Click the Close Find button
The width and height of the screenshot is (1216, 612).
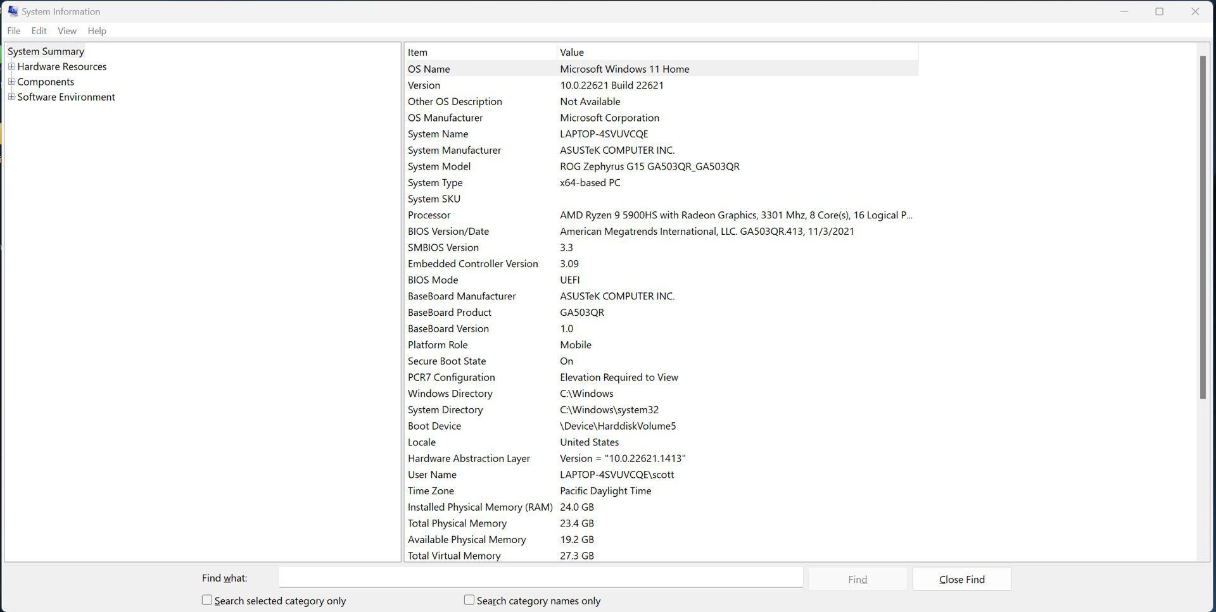pos(961,579)
